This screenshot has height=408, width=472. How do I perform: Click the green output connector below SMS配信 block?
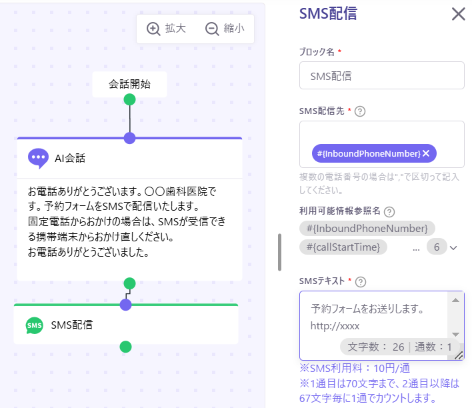(x=125, y=347)
